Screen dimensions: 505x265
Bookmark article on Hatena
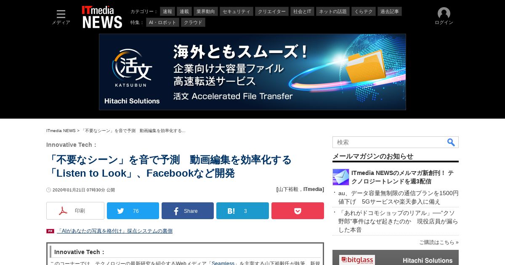242,211
